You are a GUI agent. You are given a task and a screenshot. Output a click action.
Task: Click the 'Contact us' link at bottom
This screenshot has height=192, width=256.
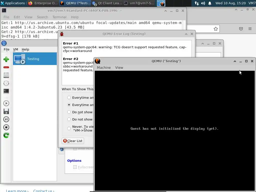coord(44,191)
